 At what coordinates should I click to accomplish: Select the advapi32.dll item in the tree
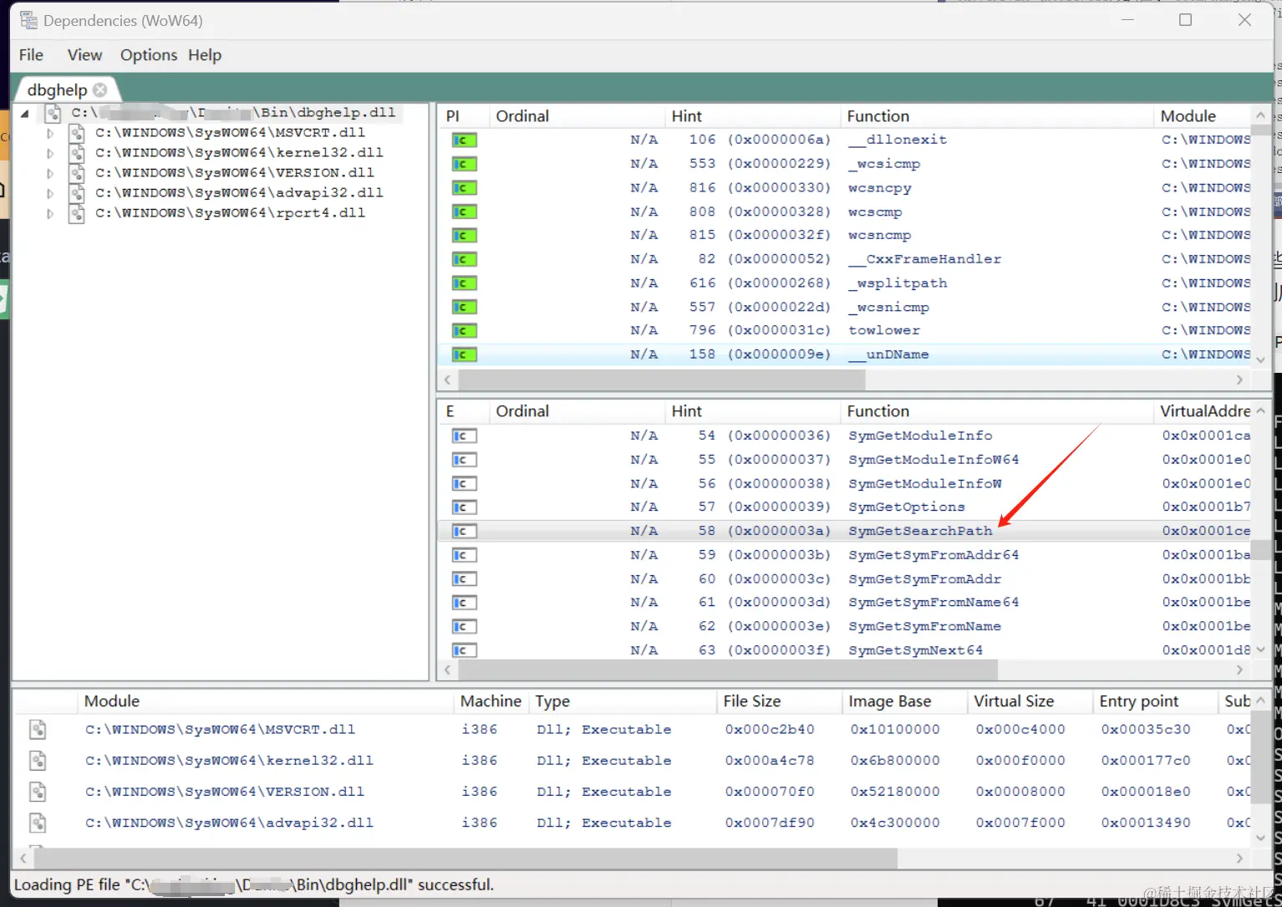(x=239, y=192)
